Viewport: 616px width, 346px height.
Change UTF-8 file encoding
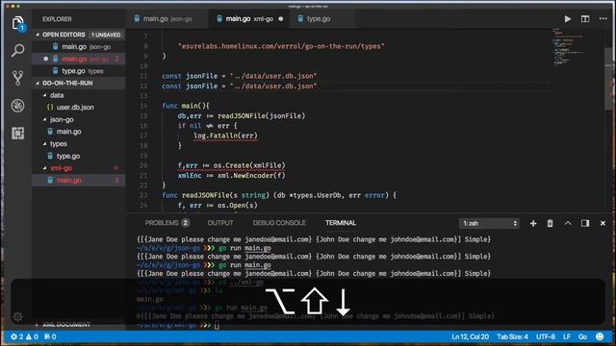(546, 336)
